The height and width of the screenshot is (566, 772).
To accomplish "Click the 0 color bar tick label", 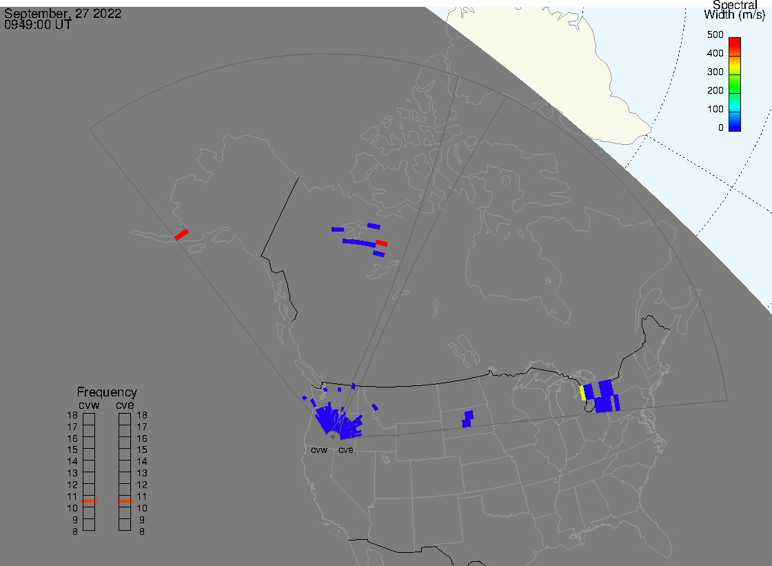I will (721, 128).
